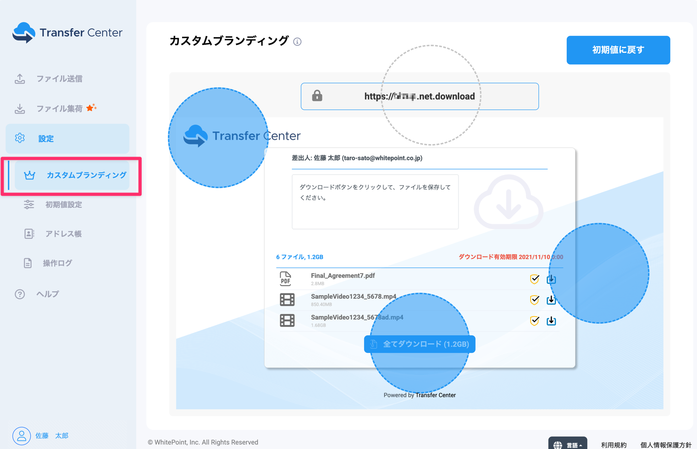Click the '6 ファイル, 1.2GB' summary text

pos(300,257)
